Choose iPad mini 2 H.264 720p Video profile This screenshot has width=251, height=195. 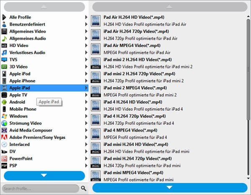pyautogui.click(x=169, y=77)
